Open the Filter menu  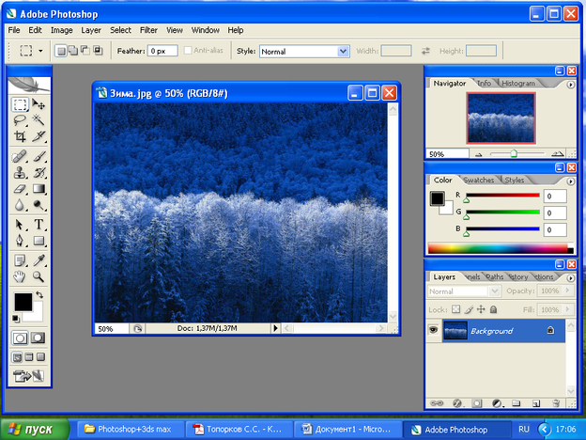(148, 30)
